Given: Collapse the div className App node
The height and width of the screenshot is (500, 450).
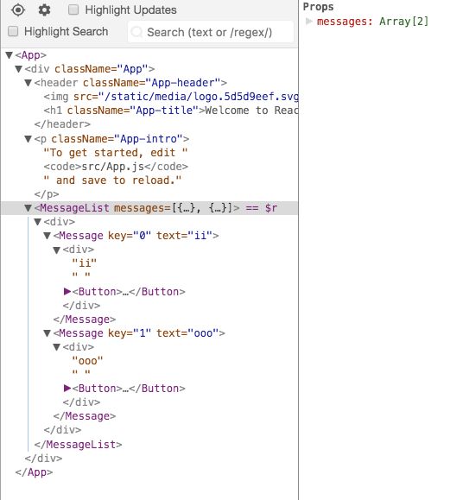Looking at the screenshot, I should (x=18, y=69).
